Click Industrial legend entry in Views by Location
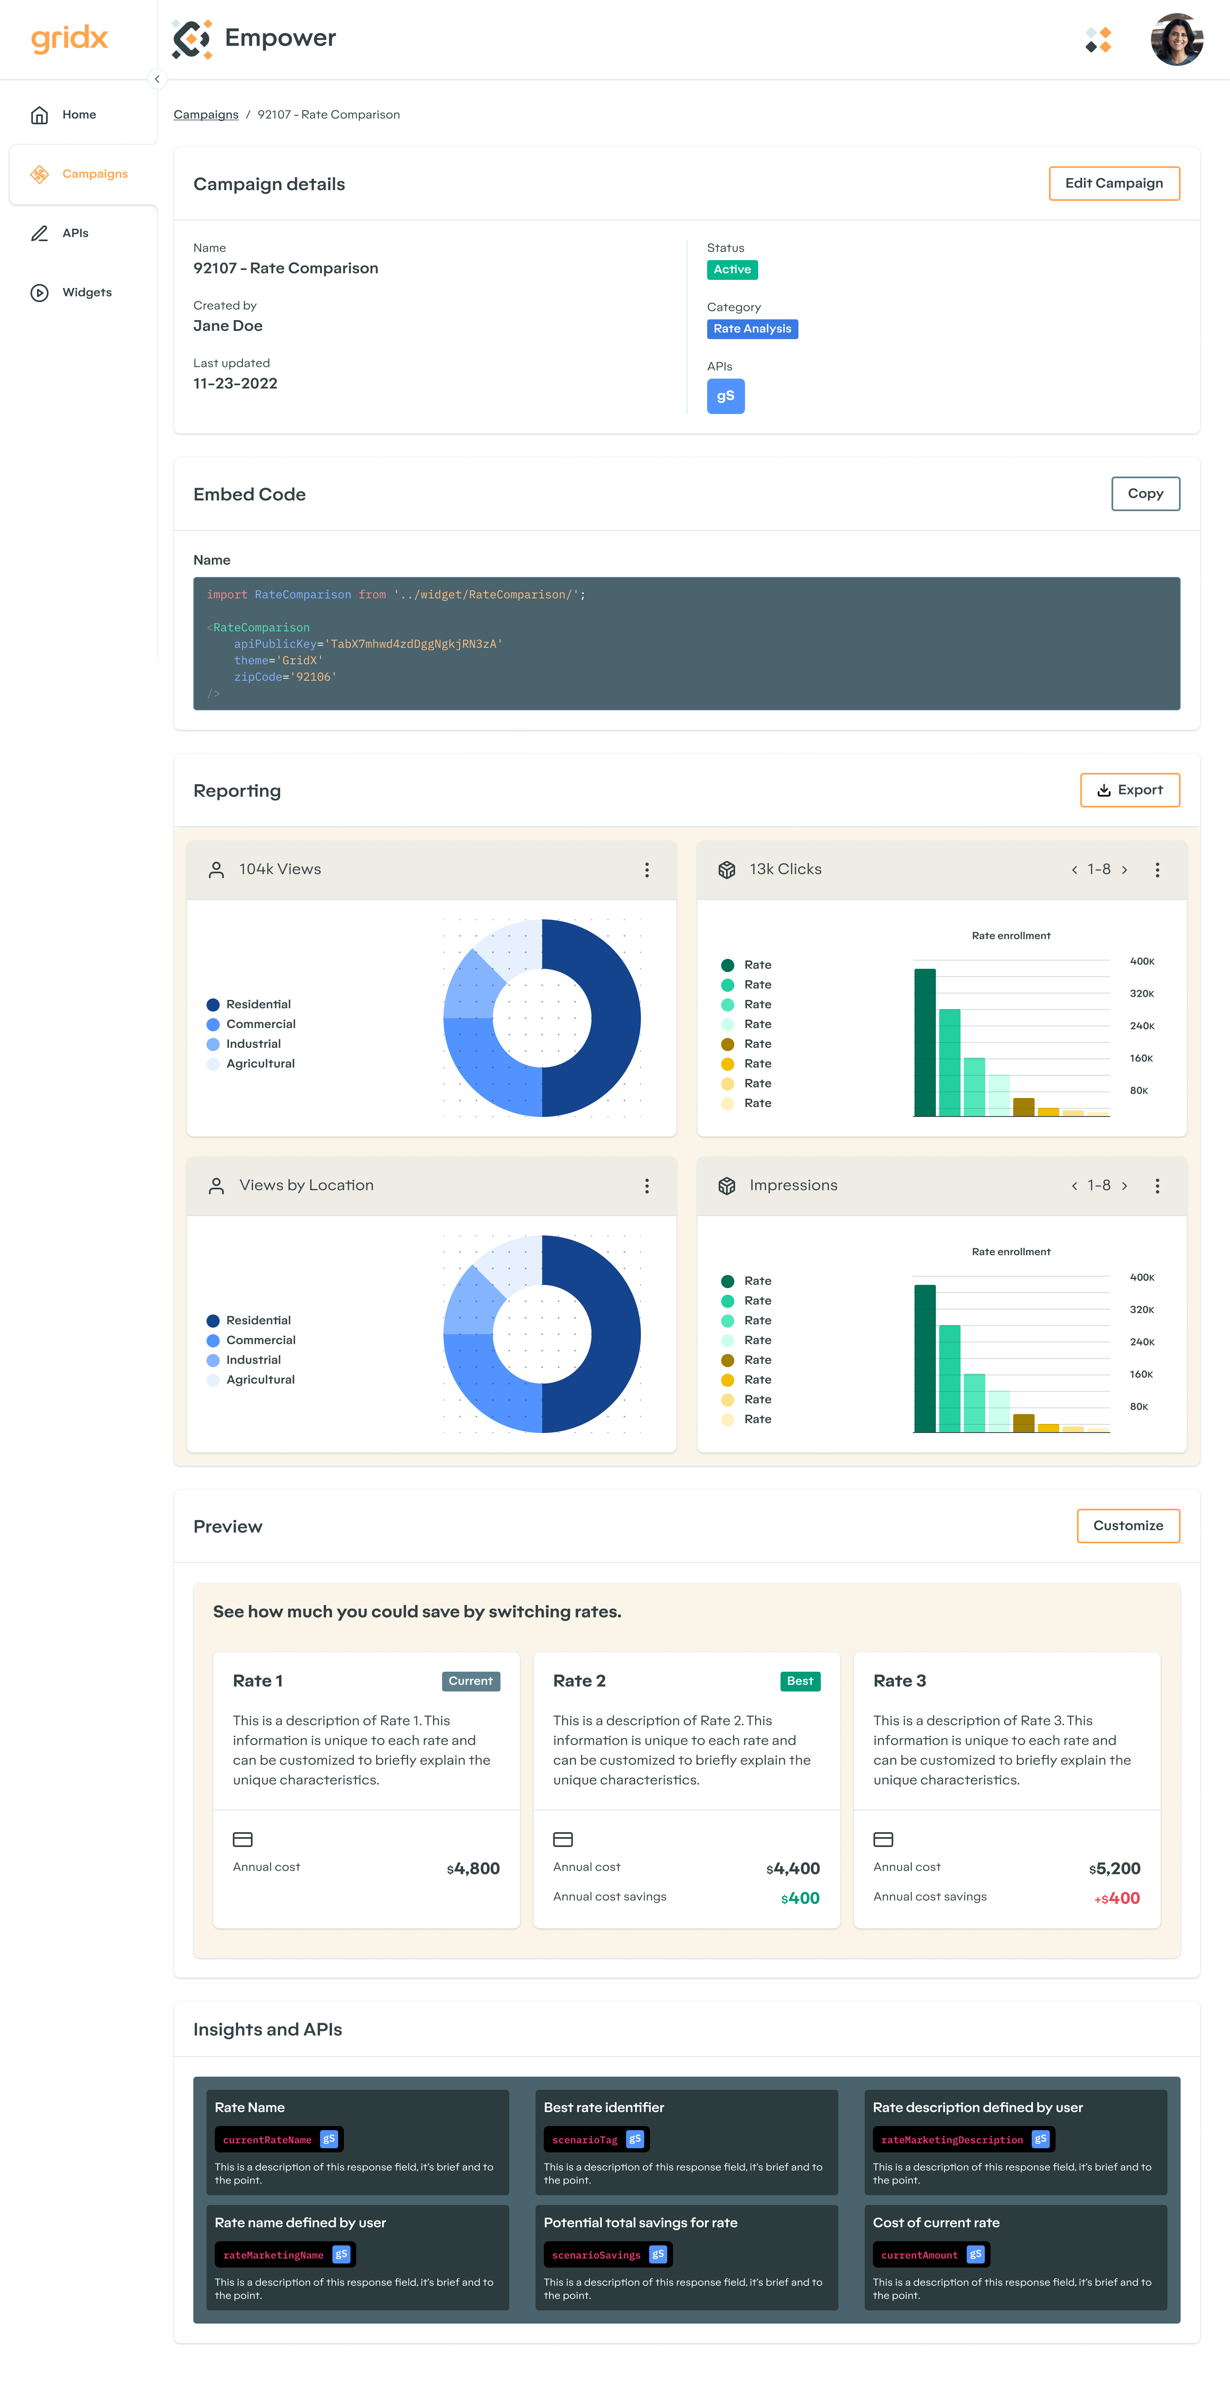This screenshot has width=1230, height=2396. point(244,1360)
